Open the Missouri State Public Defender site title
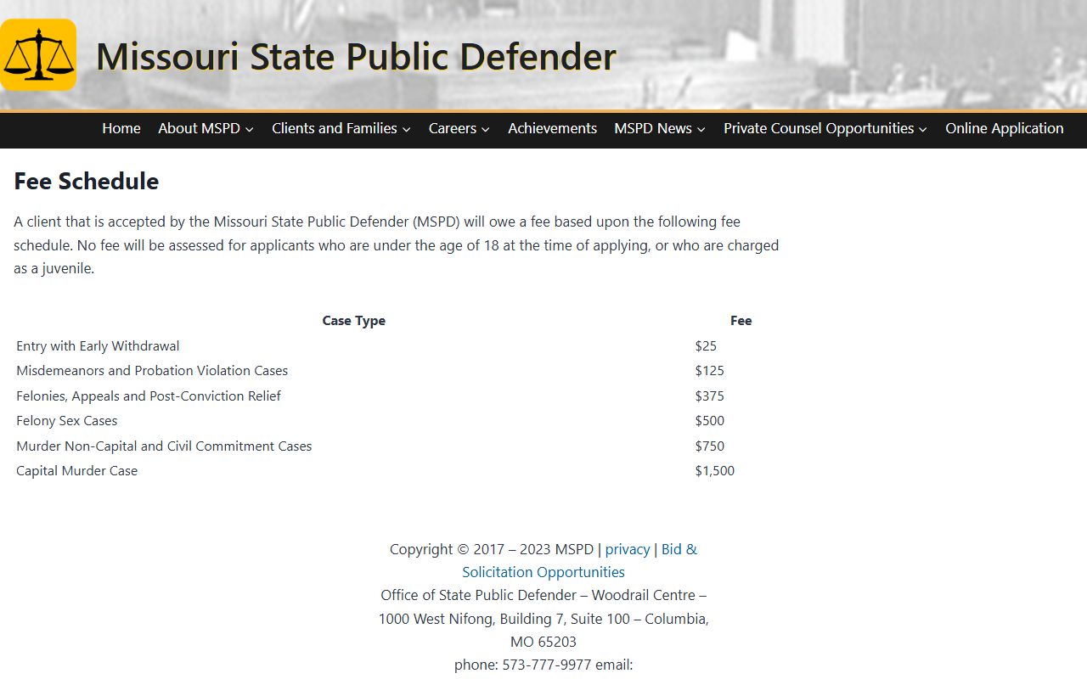 point(356,56)
